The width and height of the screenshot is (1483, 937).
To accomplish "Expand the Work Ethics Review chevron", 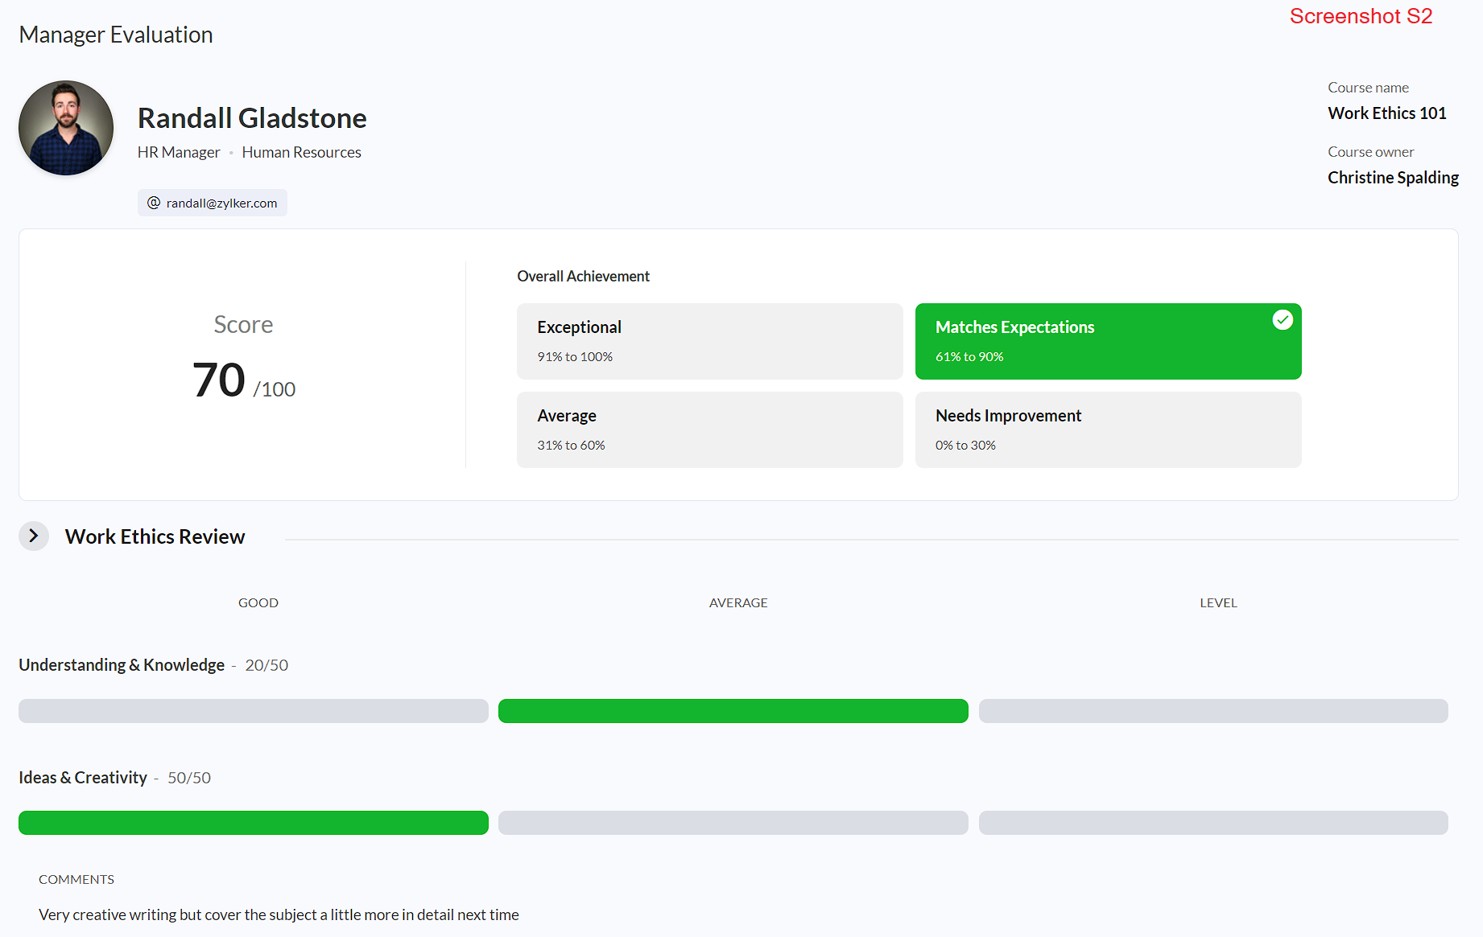I will click(x=34, y=536).
